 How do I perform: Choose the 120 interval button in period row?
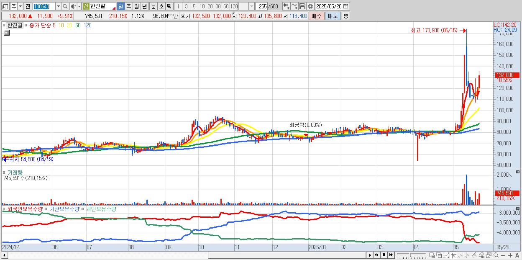tap(234, 6)
